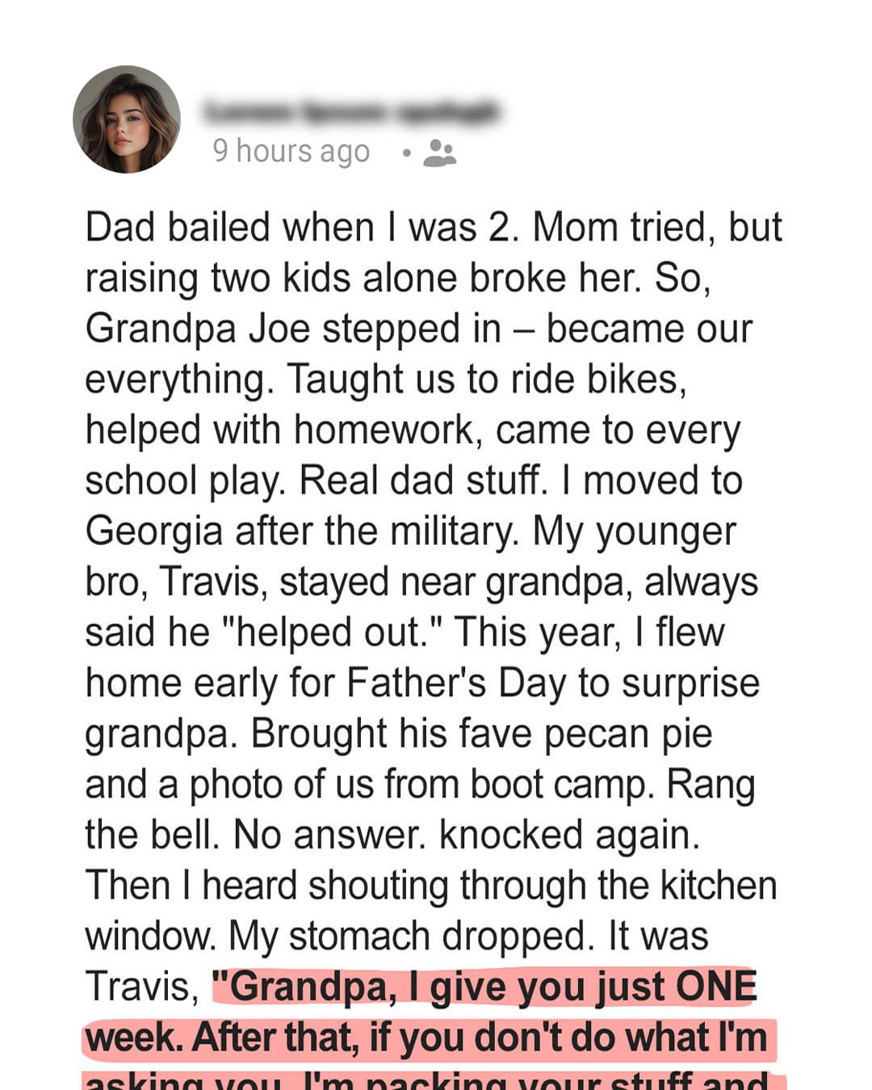Click the '9 hours ago' timestamp

[x=291, y=151]
